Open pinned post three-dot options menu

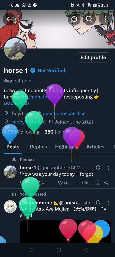[108, 168]
